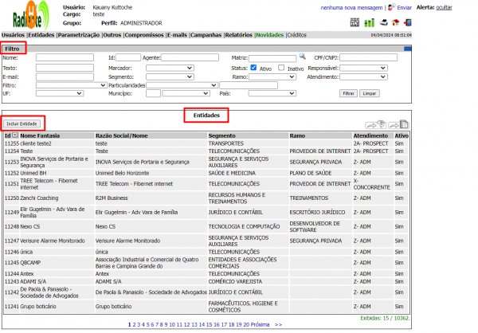
Task: Click the magnifier icon beside Matriz field
Action: [303, 57]
